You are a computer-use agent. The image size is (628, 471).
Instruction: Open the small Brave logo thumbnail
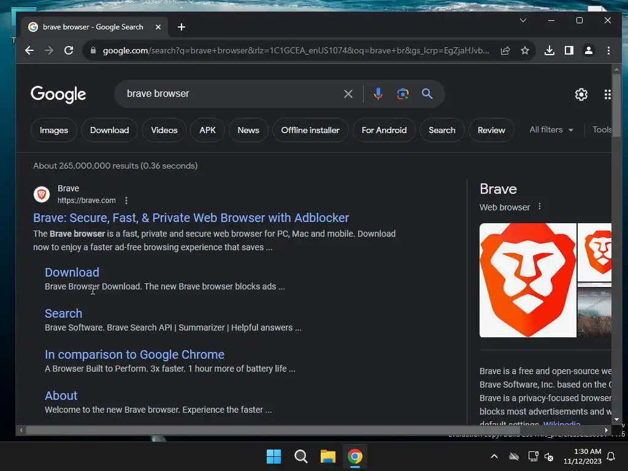[x=594, y=252]
